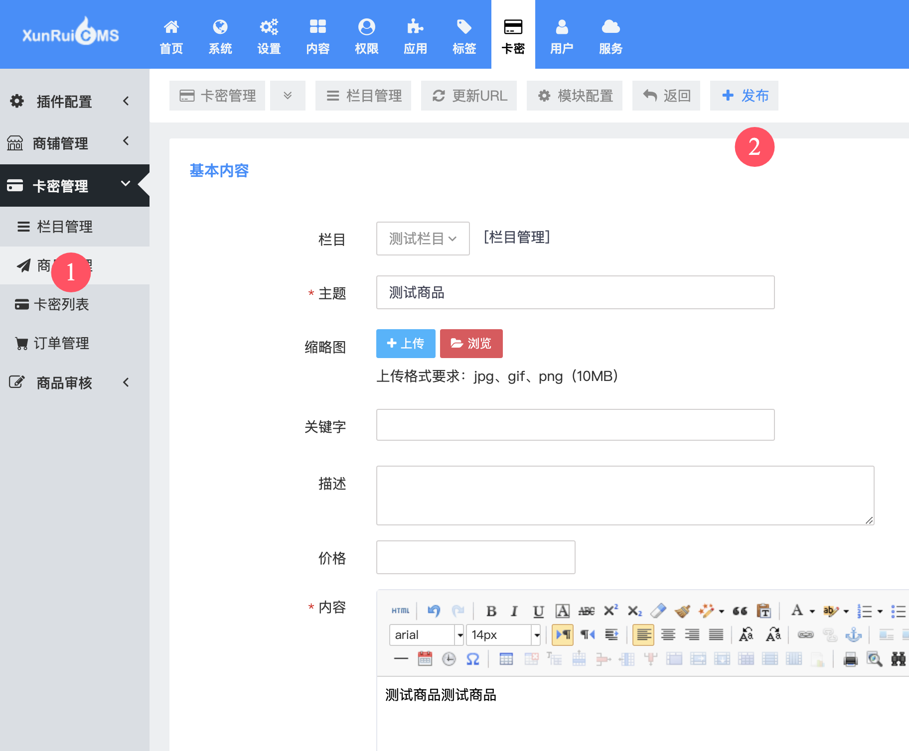Toggle italic text formatting
Viewport: 909px width, 751px height.
514,611
